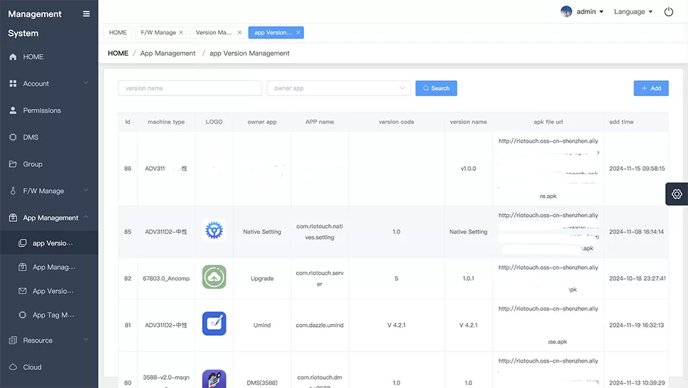Viewport: 688px width, 388px height.
Task: Click the Group folder icon
Action: pos(12,163)
